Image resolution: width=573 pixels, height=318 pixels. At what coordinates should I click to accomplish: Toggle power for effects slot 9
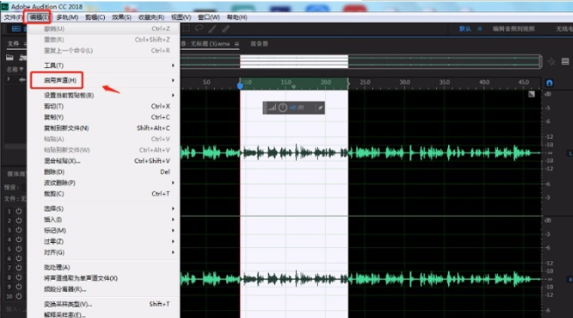(x=18, y=287)
